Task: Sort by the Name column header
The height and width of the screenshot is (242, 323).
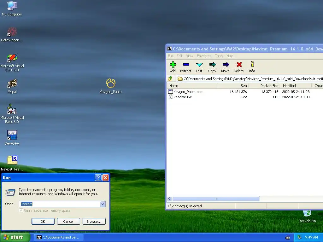Action: pos(192,86)
